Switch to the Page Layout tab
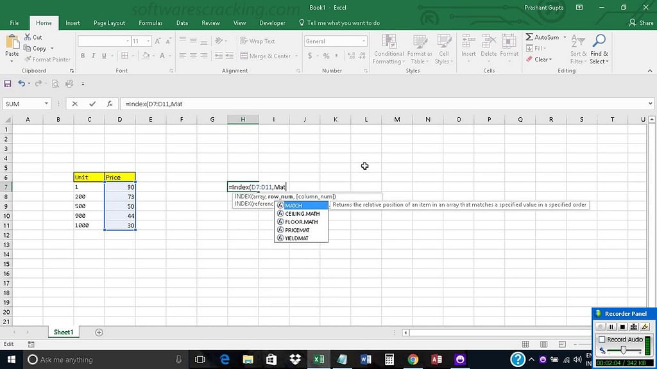 (x=109, y=23)
